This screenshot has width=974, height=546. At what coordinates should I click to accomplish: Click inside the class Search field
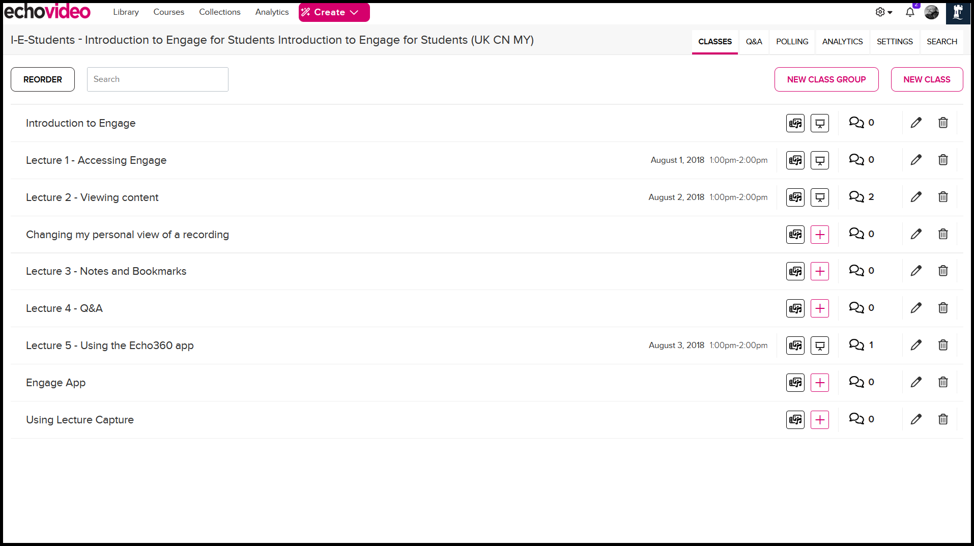157,79
